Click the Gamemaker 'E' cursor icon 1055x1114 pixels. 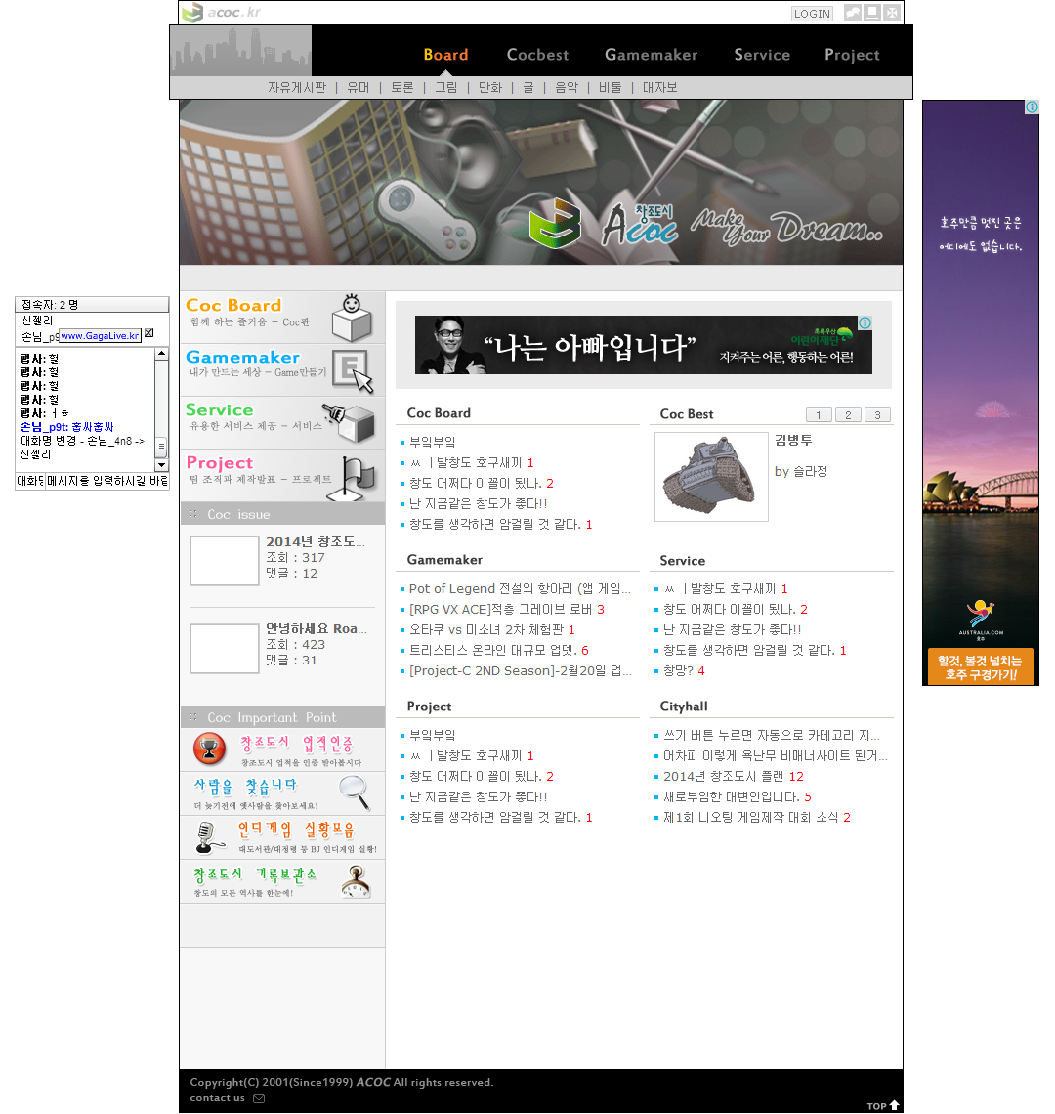(354, 370)
